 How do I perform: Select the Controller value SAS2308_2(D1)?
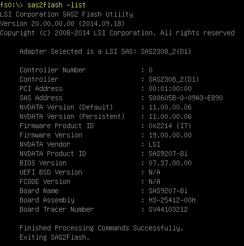coord(174,79)
